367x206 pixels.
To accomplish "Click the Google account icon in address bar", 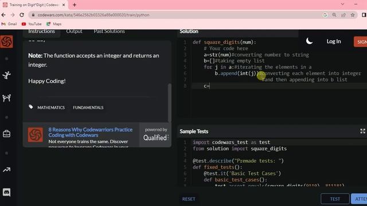I will [325, 15].
